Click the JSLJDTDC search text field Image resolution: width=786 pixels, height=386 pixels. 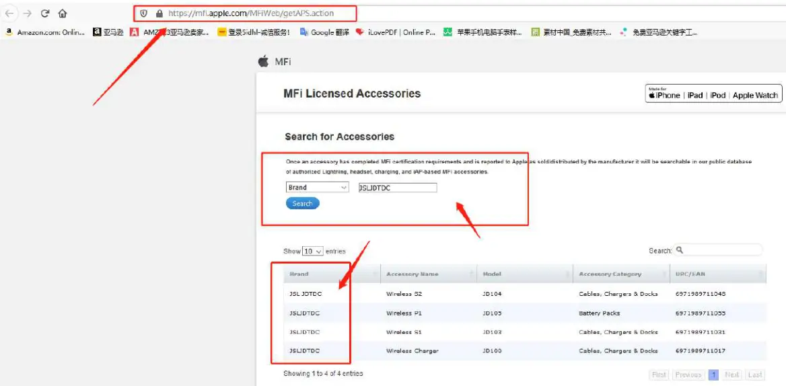click(x=397, y=188)
